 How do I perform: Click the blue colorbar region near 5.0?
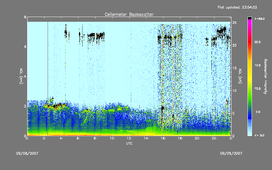(x=250, y=112)
